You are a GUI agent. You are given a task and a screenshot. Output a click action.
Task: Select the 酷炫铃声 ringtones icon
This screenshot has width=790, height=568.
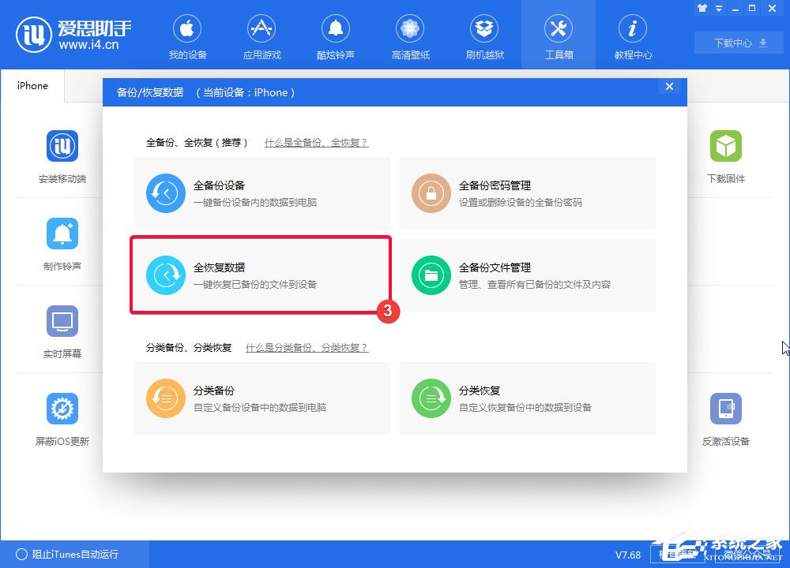336,35
